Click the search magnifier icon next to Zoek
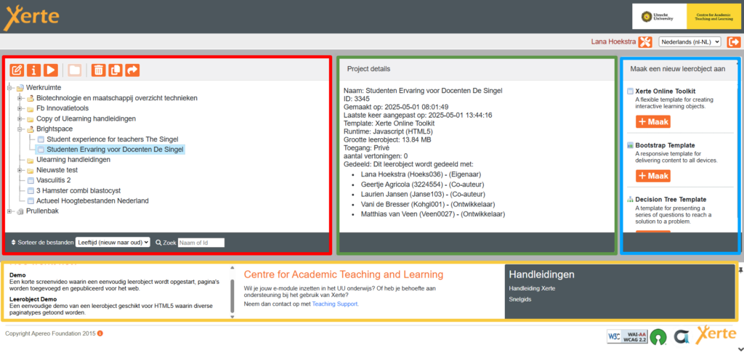The image size is (744, 353). (158, 243)
